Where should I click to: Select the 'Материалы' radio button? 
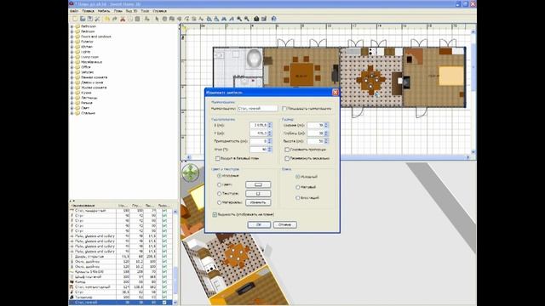[x=220, y=202]
